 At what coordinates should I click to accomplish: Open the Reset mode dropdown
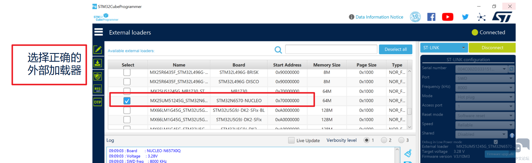pyautogui.click(x=484, y=116)
